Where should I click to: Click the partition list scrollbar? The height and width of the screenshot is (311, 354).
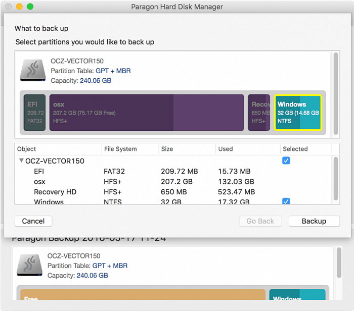click(336, 179)
